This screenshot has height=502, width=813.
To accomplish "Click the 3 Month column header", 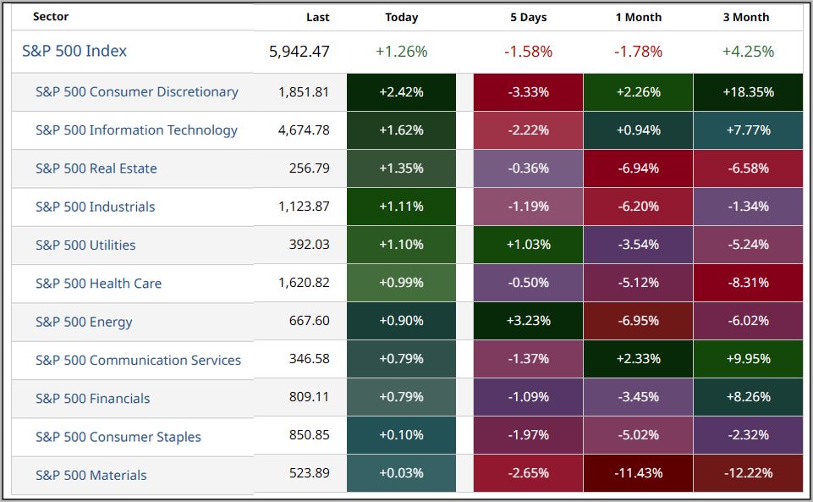I will [748, 17].
